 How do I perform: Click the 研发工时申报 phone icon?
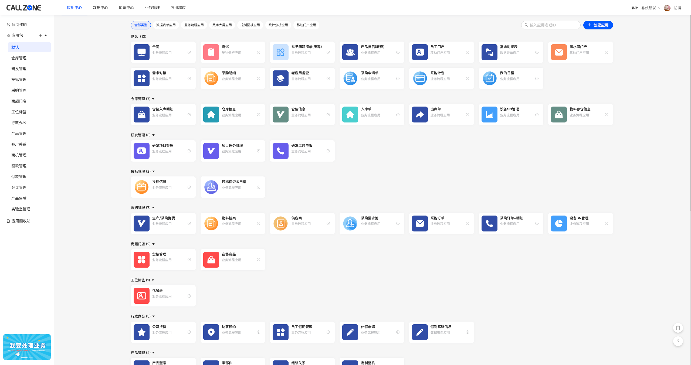[x=280, y=151]
